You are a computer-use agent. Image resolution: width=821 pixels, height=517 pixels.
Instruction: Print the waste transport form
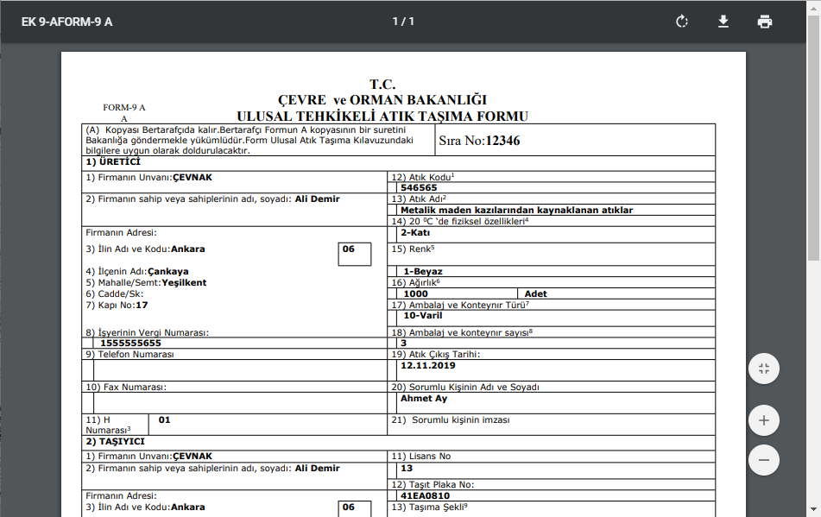coord(765,22)
